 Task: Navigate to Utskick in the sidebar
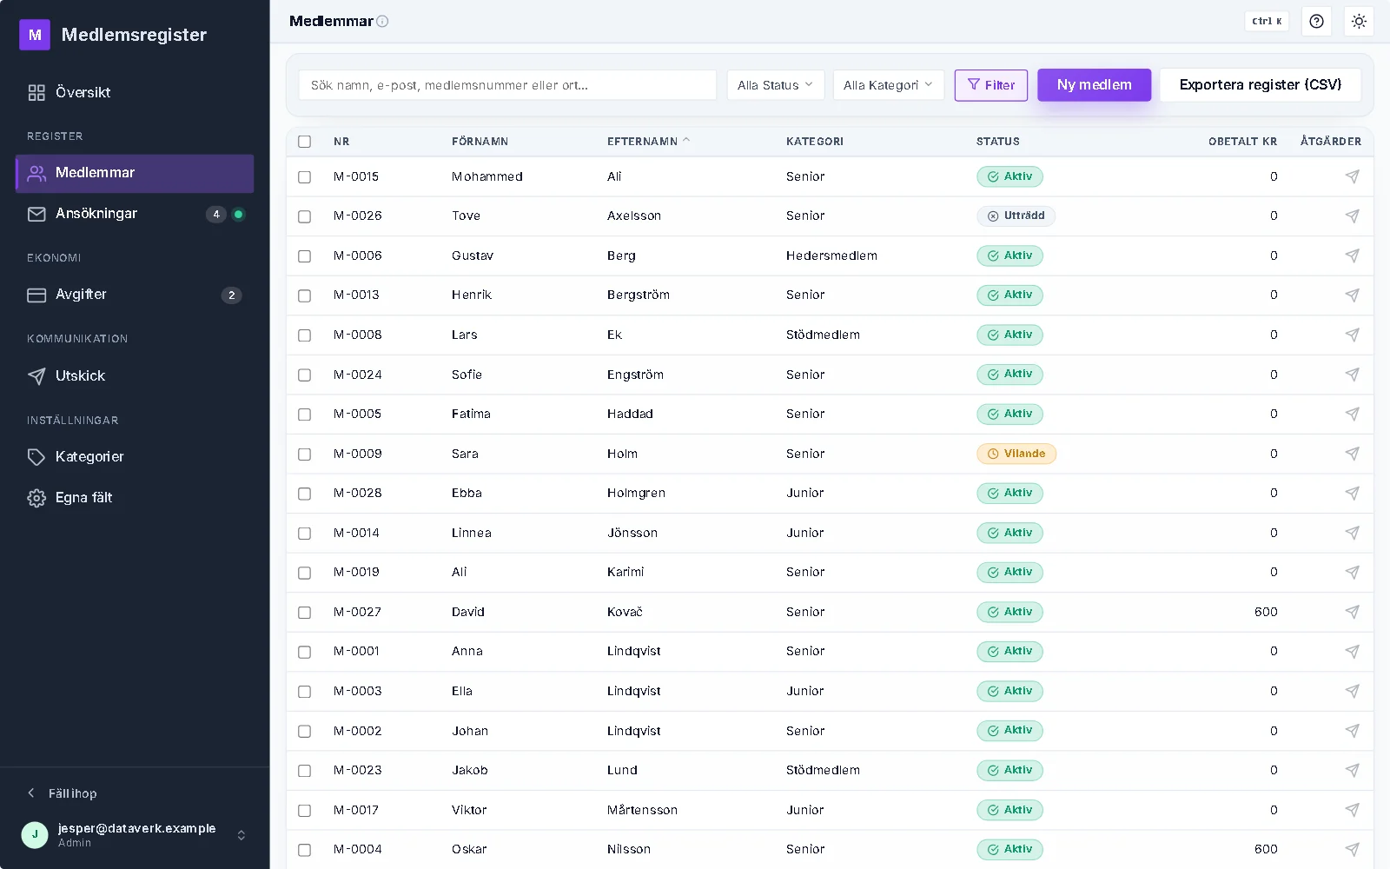(135, 375)
